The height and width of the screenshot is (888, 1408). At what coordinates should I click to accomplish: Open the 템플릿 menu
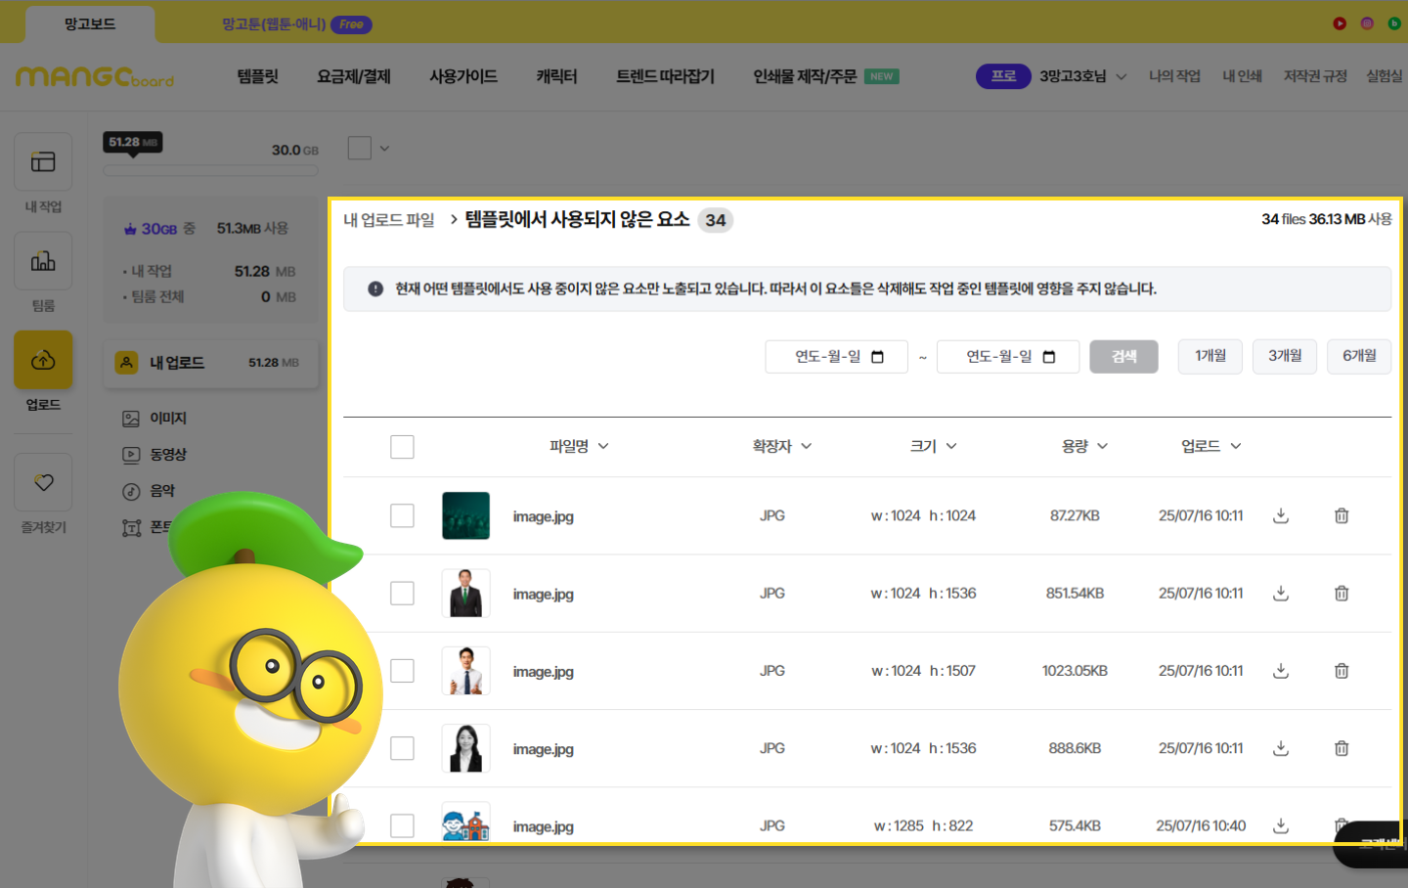[x=258, y=76]
